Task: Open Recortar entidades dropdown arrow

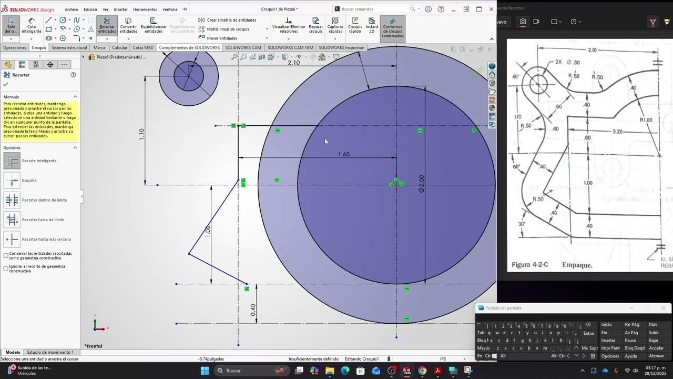Action: (107, 39)
